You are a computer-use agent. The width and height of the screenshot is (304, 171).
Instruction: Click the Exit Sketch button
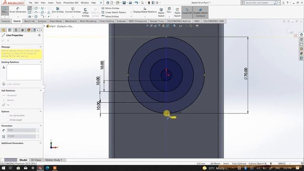point(5,10)
